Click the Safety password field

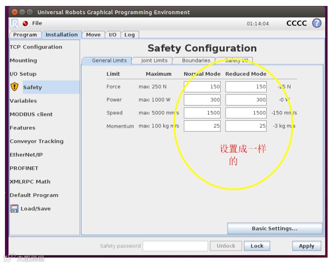175,246
